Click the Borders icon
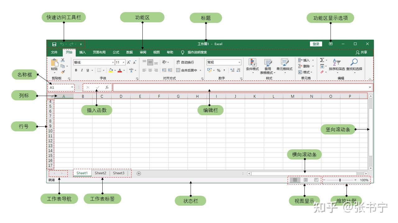398x223 pixels. tap(99, 70)
